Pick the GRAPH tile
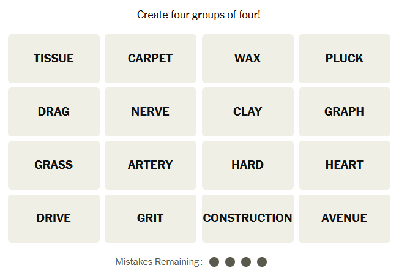The width and height of the screenshot is (399, 279). pos(345,112)
